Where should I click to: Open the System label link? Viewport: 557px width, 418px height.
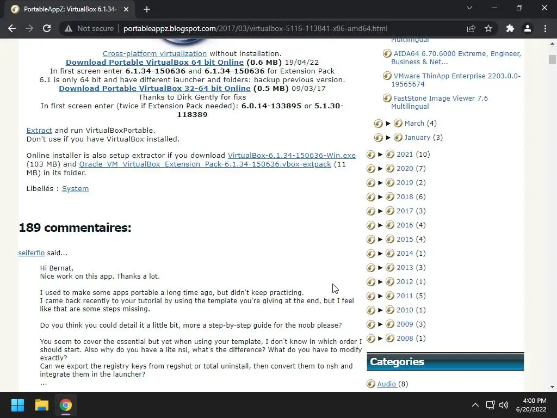[x=75, y=189]
